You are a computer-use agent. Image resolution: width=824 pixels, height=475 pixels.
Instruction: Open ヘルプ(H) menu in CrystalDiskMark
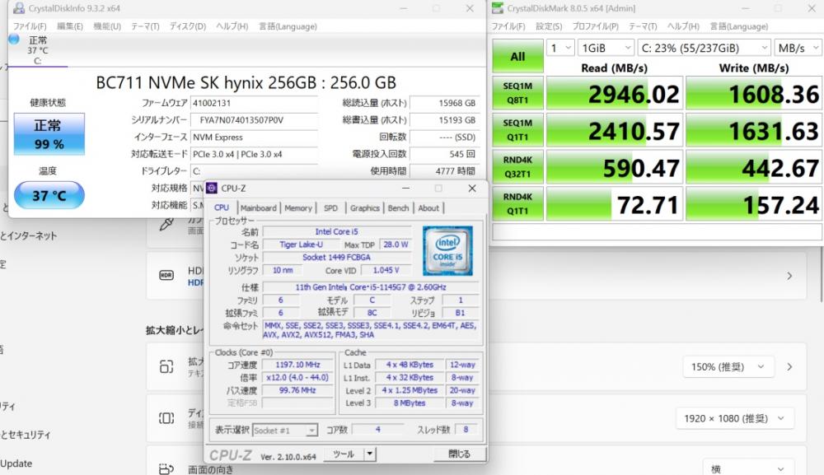click(x=683, y=26)
